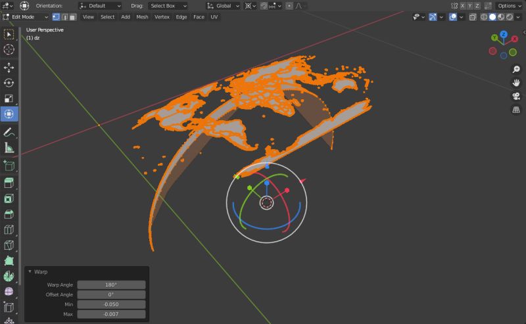Open pivot point dropdown

click(x=251, y=6)
